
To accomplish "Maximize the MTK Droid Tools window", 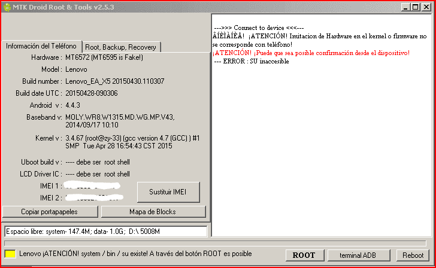I will [416, 7].
